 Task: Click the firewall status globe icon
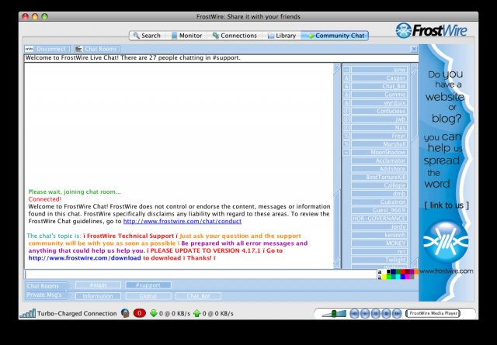tap(125, 313)
